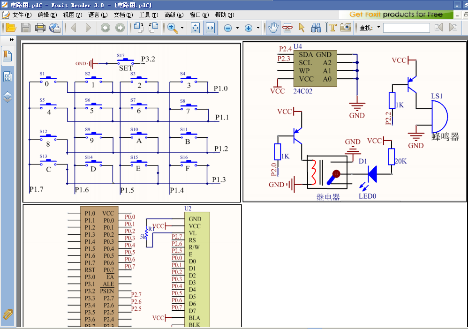Screen dimensions: 468x329
Task: Open the 语言 (Language) menu
Action: click(98, 15)
